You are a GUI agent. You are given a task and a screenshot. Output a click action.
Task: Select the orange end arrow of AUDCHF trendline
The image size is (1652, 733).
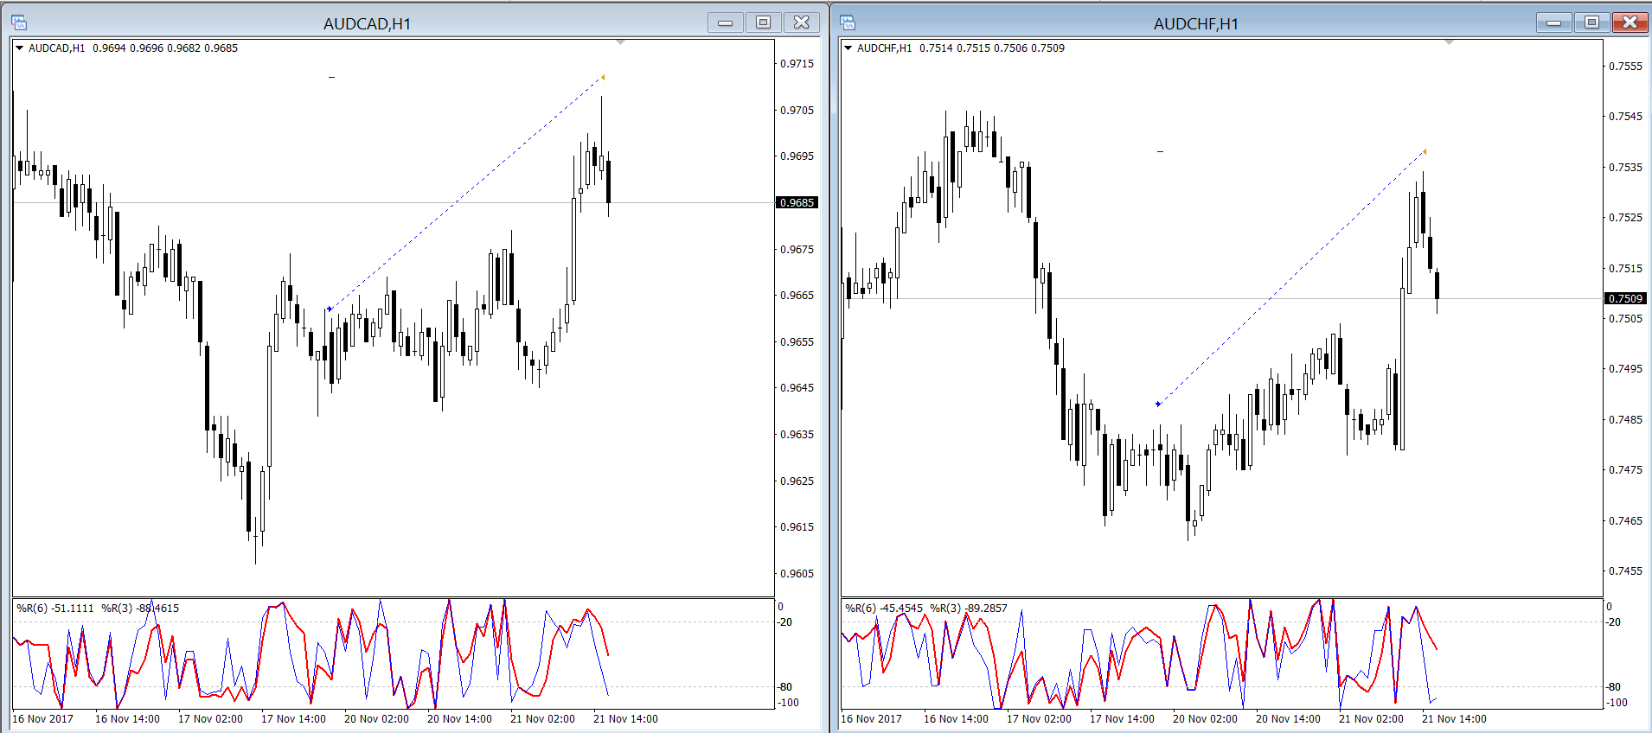coord(1425,152)
